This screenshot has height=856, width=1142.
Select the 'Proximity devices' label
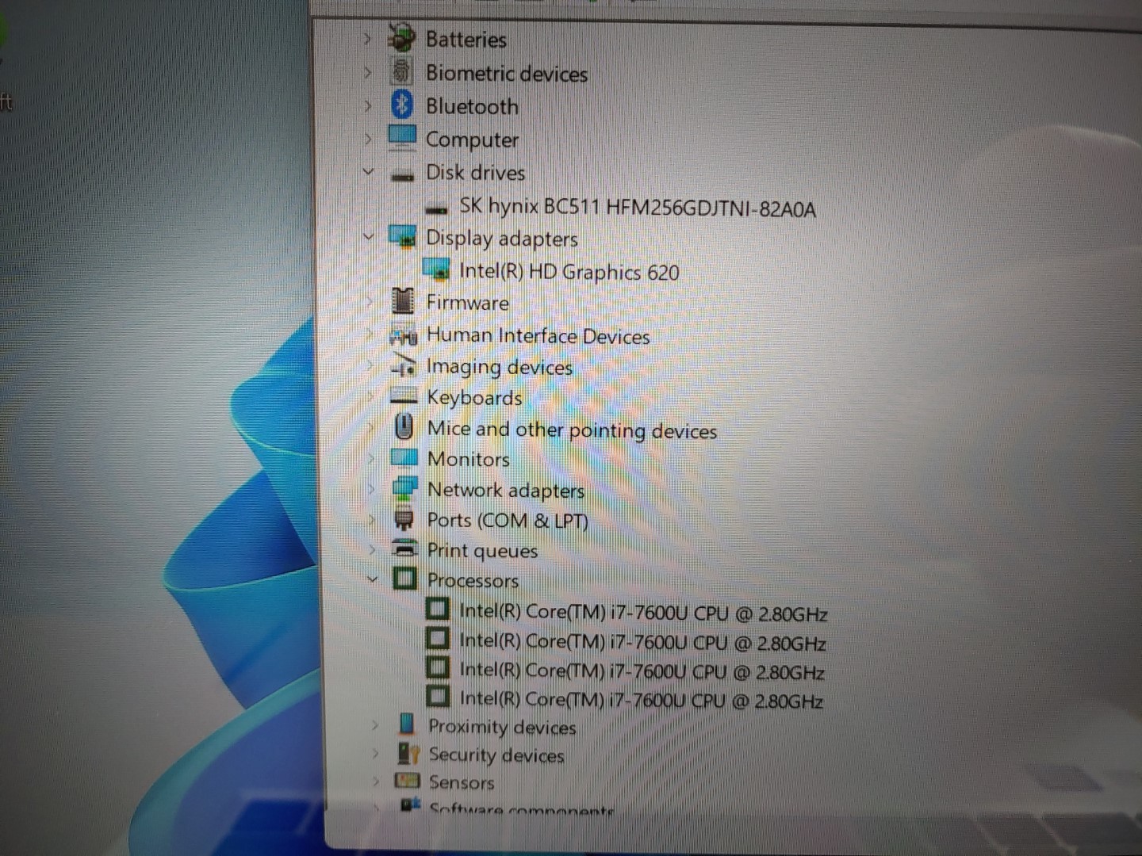(x=502, y=727)
